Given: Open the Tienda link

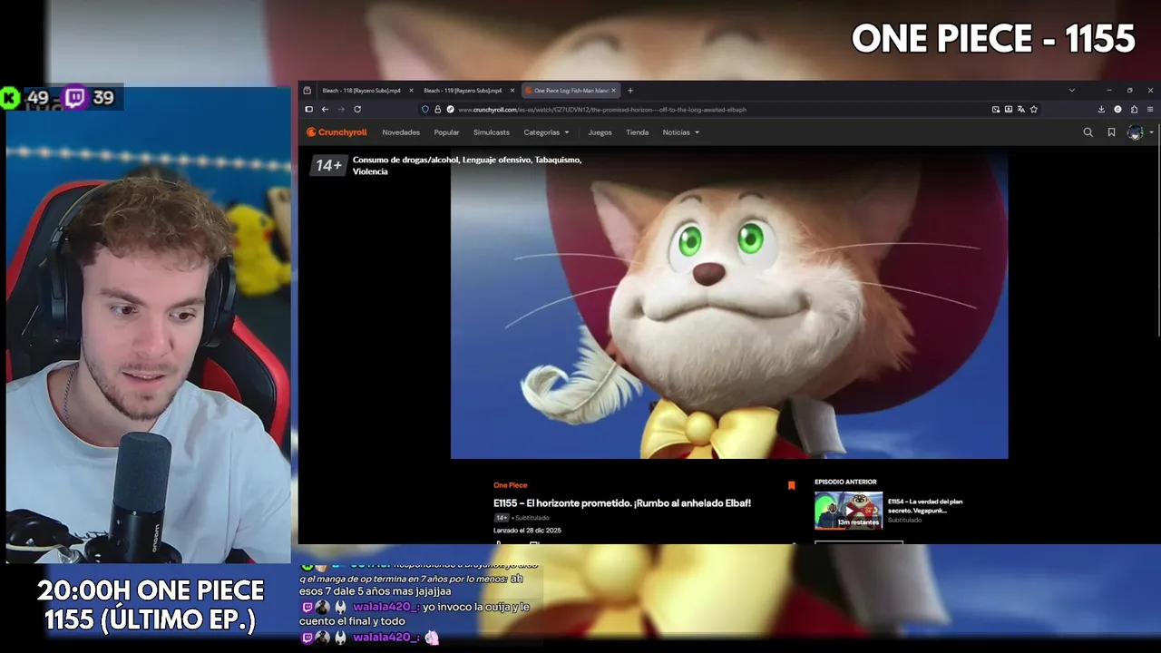Looking at the screenshot, I should point(637,132).
